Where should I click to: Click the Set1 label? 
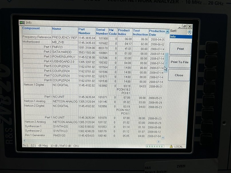(x=173, y=31)
